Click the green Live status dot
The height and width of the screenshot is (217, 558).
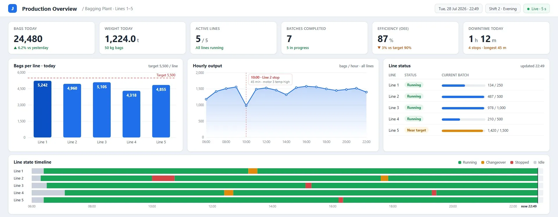528,9
